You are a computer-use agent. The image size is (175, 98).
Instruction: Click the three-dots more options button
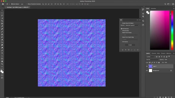[68, 4]
